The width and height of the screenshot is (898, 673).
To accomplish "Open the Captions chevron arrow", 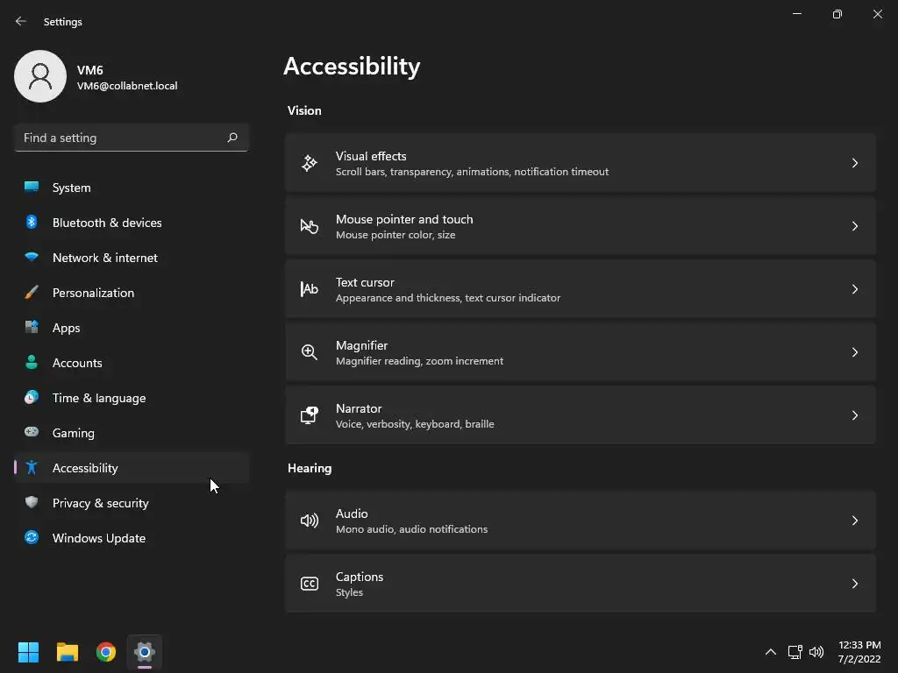I will pyautogui.click(x=855, y=584).
